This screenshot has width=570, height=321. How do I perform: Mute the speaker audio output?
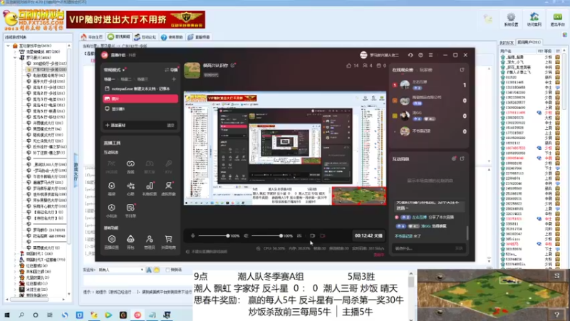[x=246, y=236]
